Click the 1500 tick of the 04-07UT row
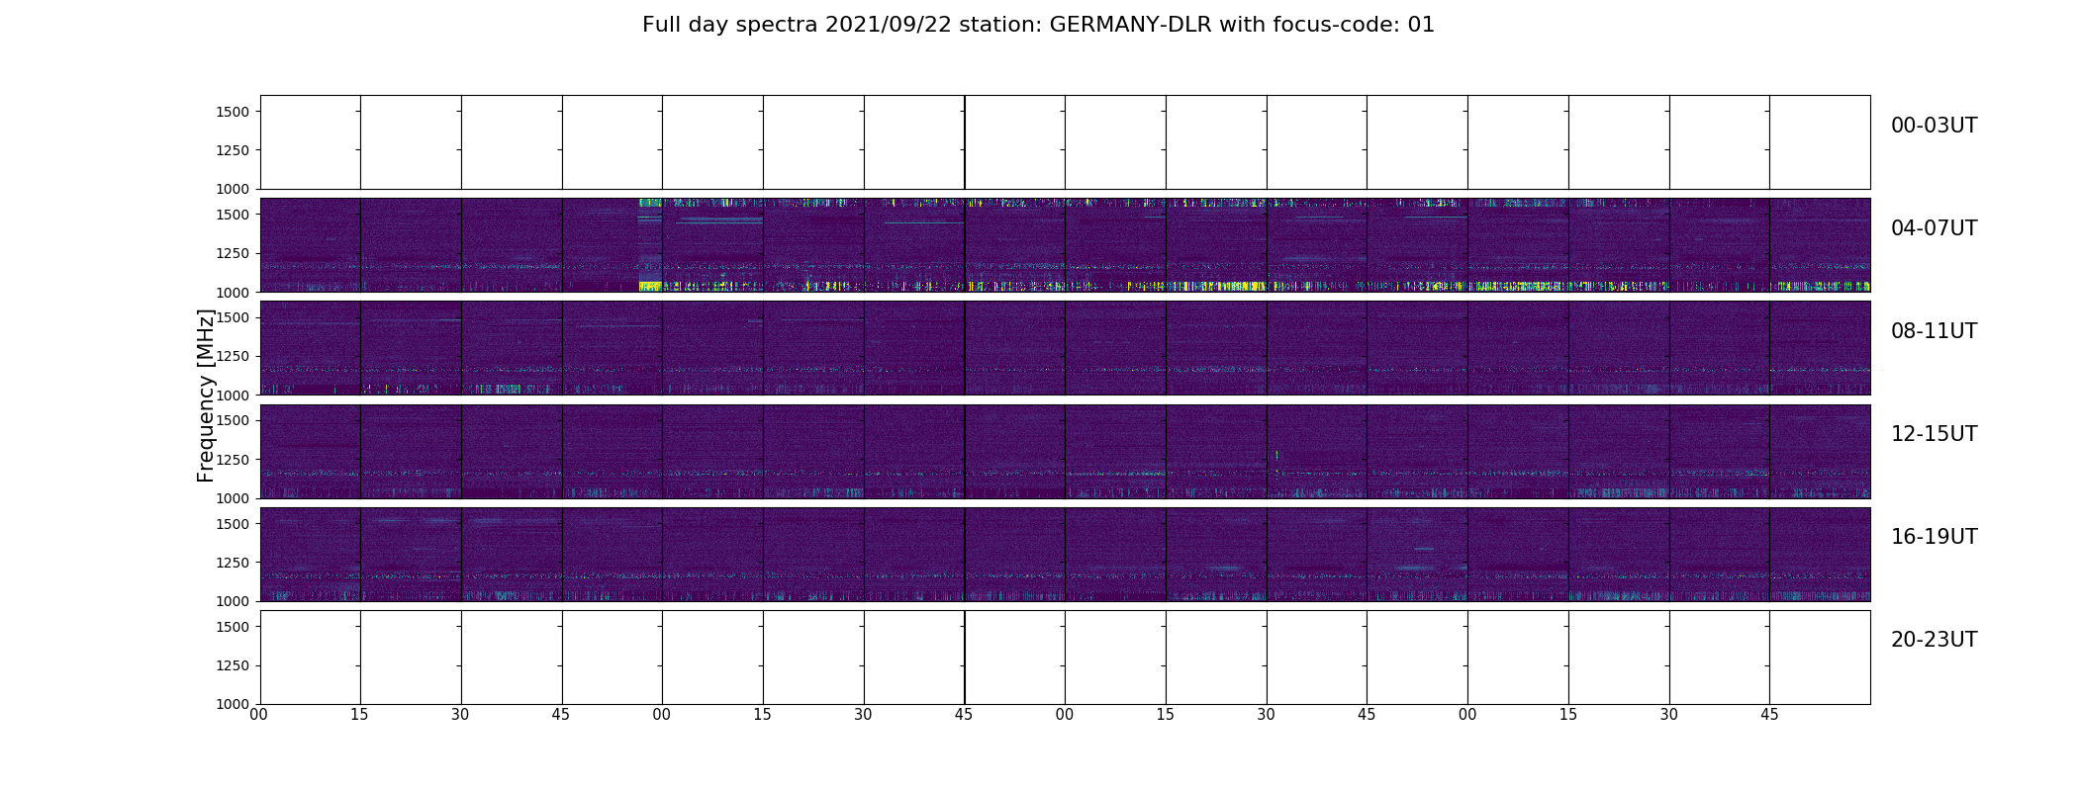This screenshot has height=791, width=2078. pos(233,215)
